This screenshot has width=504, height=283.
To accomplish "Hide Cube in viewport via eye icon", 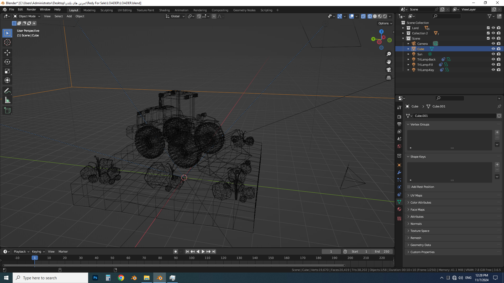I will click(x=493, y=49).
